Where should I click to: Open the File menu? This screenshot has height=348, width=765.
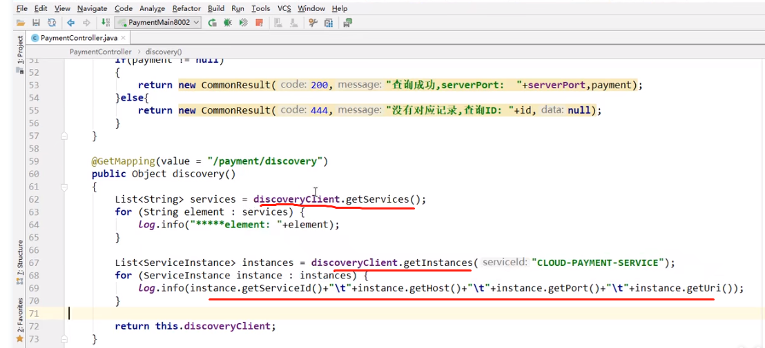tap(22, 8)
